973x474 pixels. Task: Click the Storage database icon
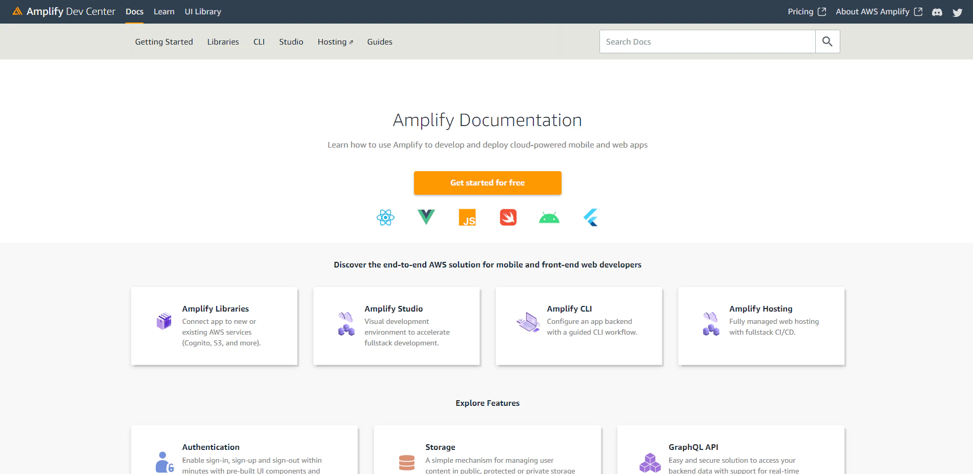coord(407,463)
